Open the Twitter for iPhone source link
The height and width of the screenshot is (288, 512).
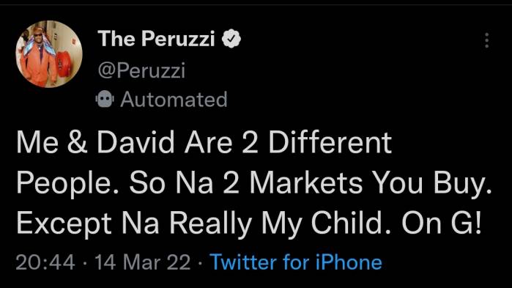296,262
